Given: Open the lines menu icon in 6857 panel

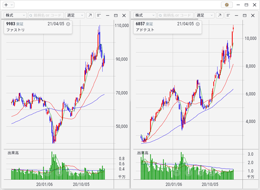Looking at the screenshot, I should point(228,15).
